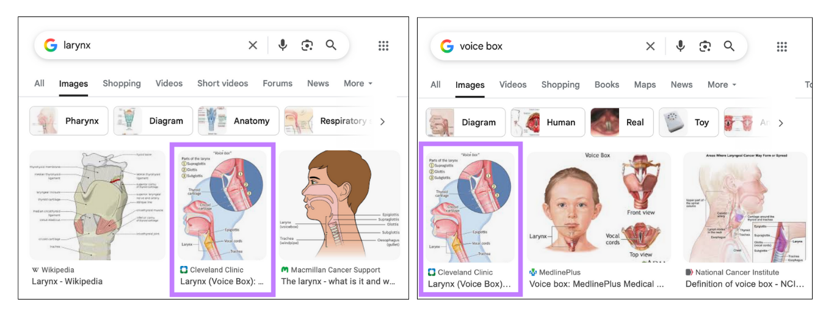Open Videos tab in larynx results
Screen dimensions: 834x316
coord(169,84)
